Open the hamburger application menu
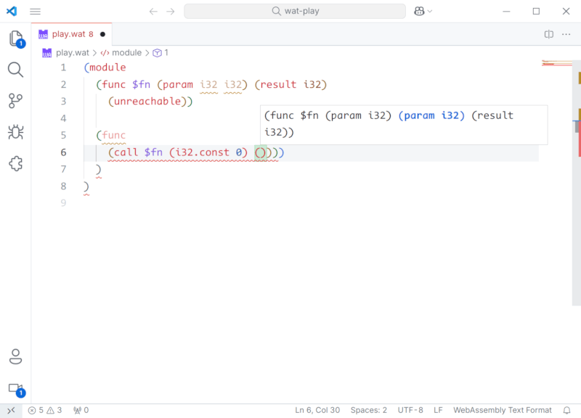 [35, 12]
